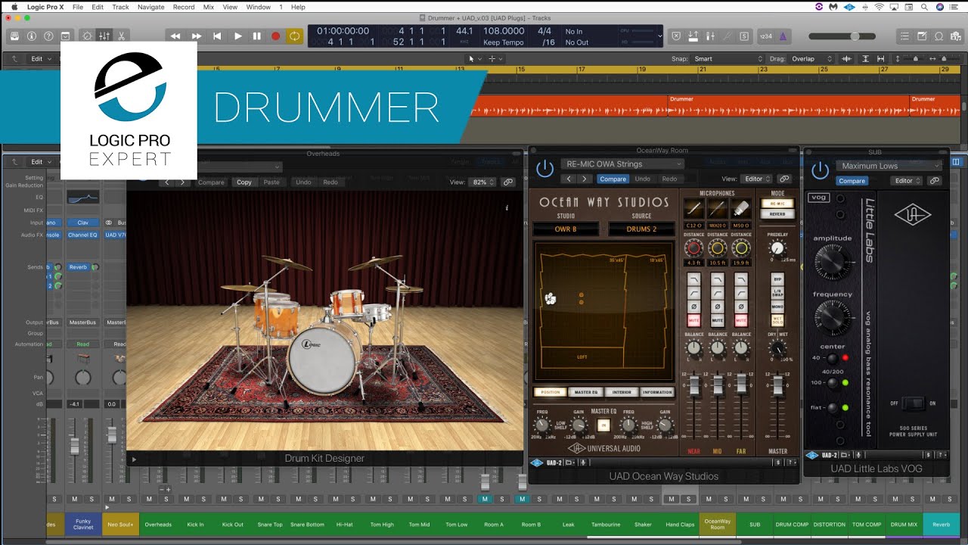Click the Waveform Zoom icon
The image size is (968, 545).
tap(845, 58)
